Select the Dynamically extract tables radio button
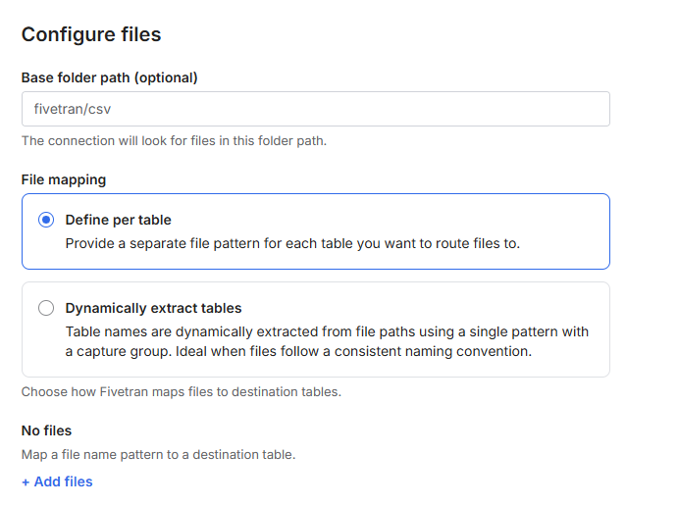 (46, 308)
